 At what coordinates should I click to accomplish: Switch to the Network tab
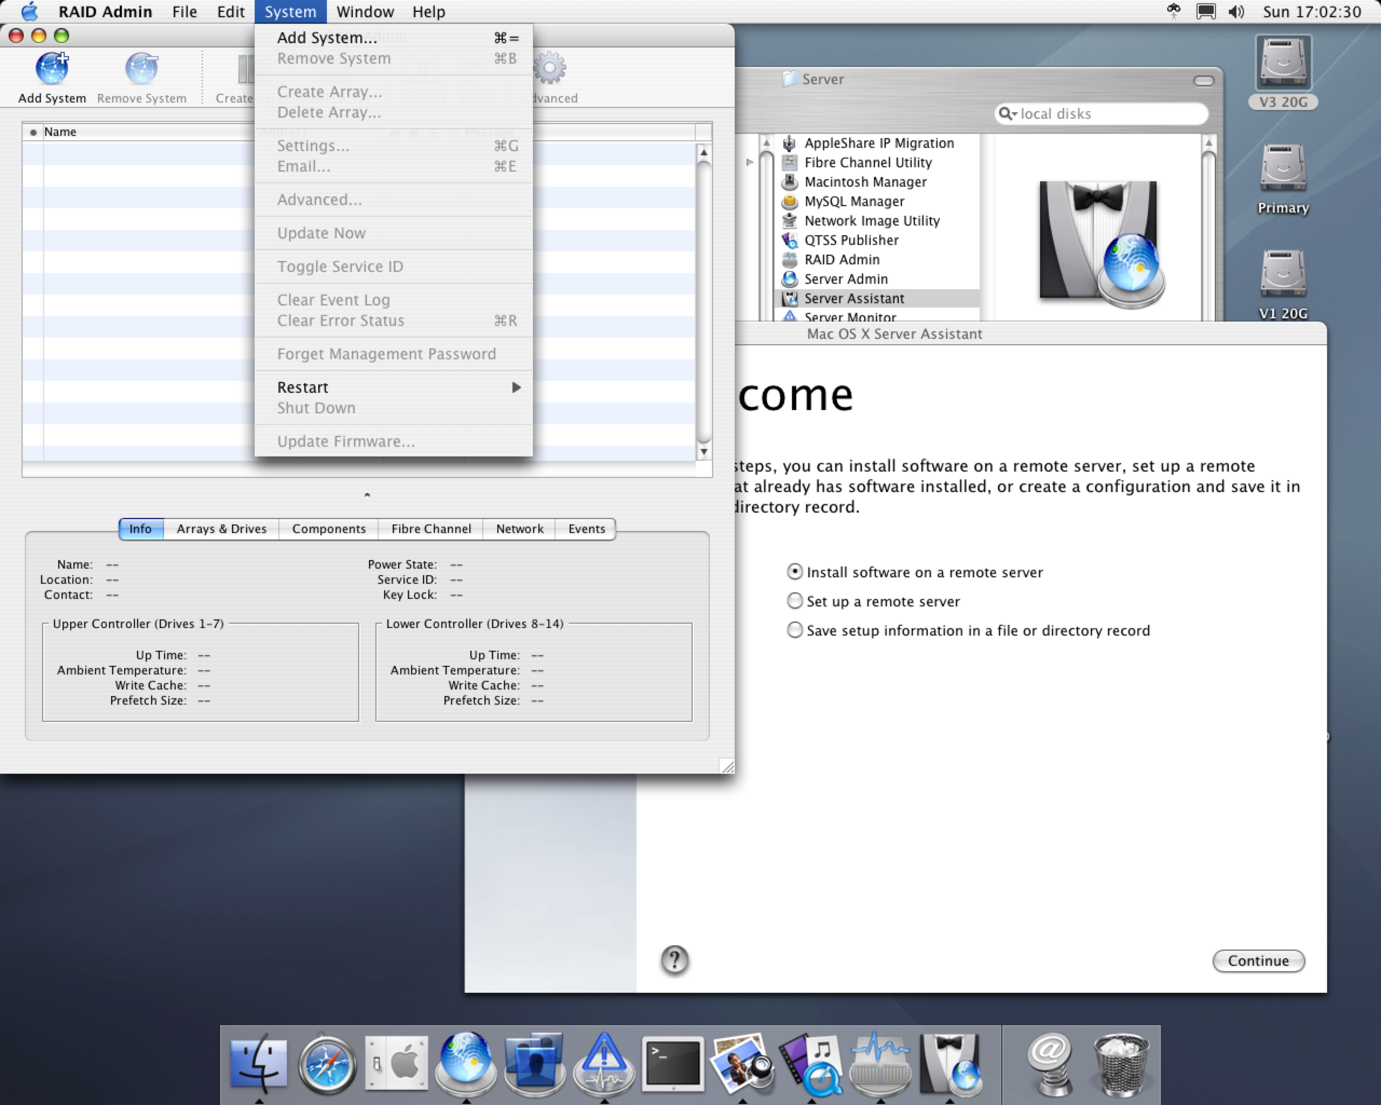pyautogui.click(x=519, y=528)
